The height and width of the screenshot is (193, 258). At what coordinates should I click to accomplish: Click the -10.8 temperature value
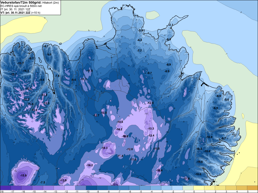click(x=199, y=149)
